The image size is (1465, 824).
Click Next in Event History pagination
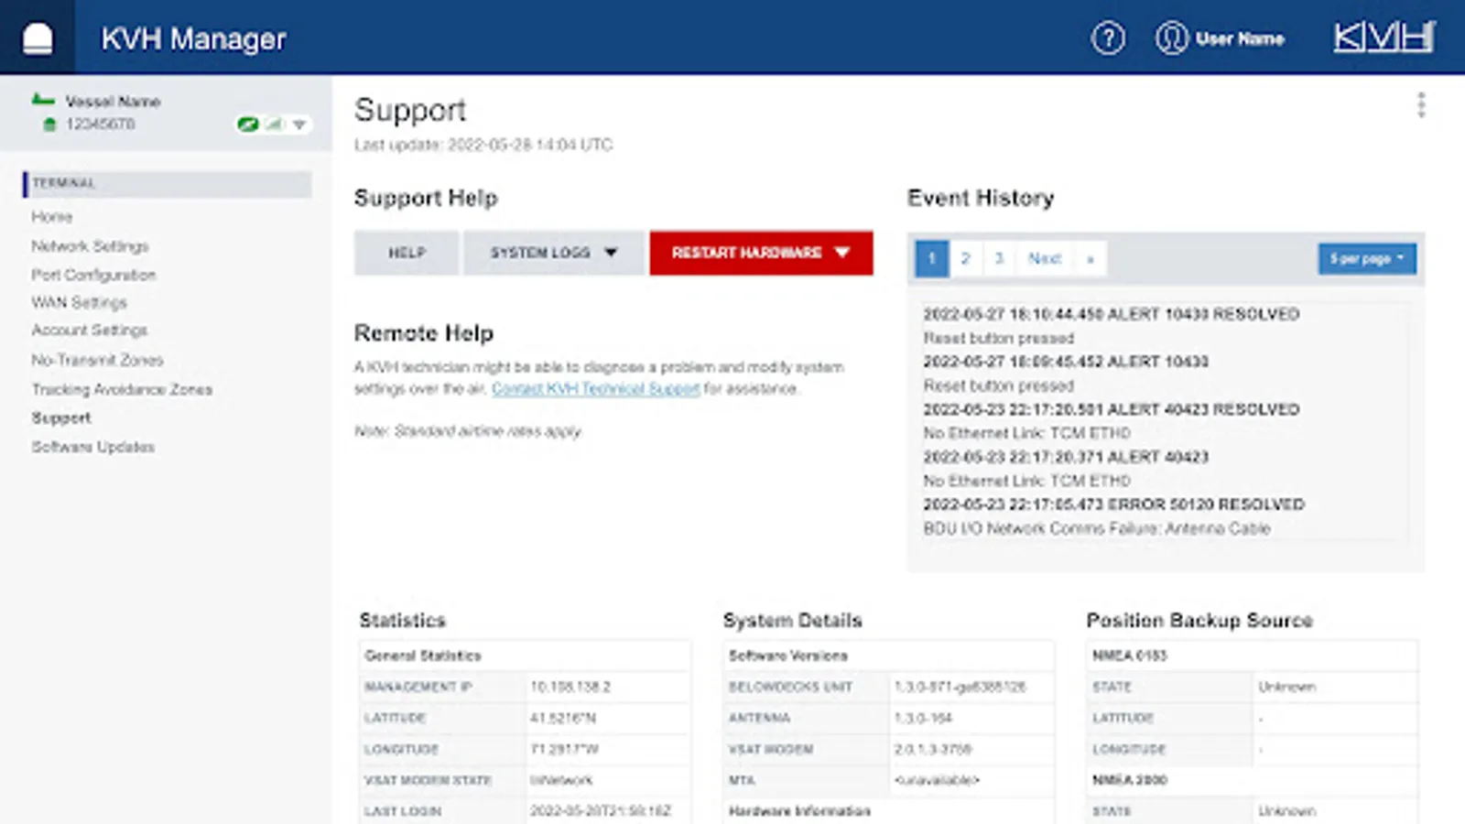(1045, 258)
